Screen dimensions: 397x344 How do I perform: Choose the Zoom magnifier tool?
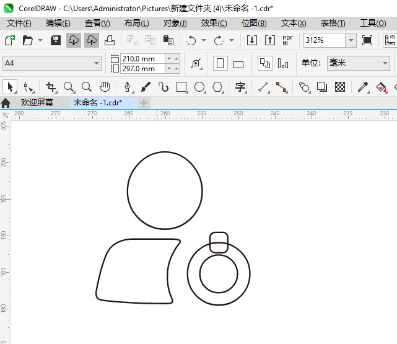[x=69, y=87]
